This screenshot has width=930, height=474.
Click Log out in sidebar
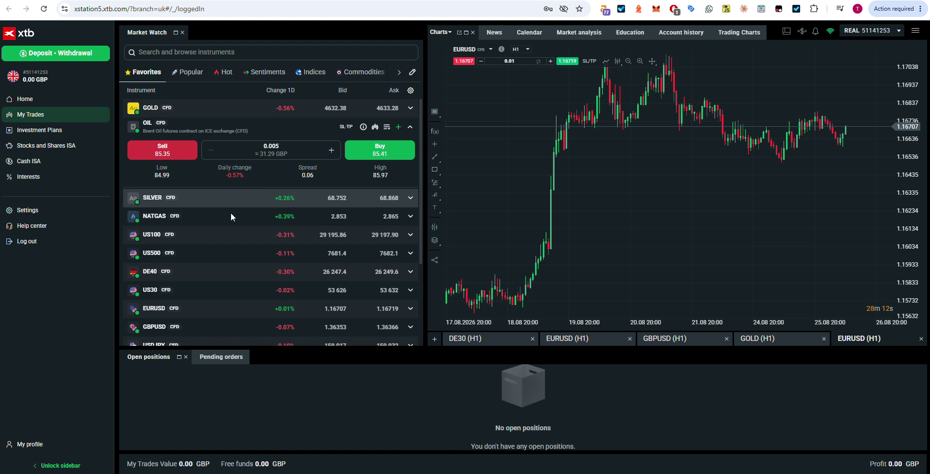click(x=26, y=241)
